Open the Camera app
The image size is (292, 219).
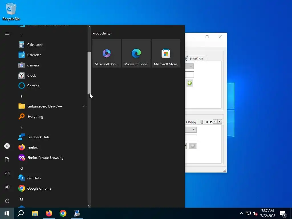52,65
